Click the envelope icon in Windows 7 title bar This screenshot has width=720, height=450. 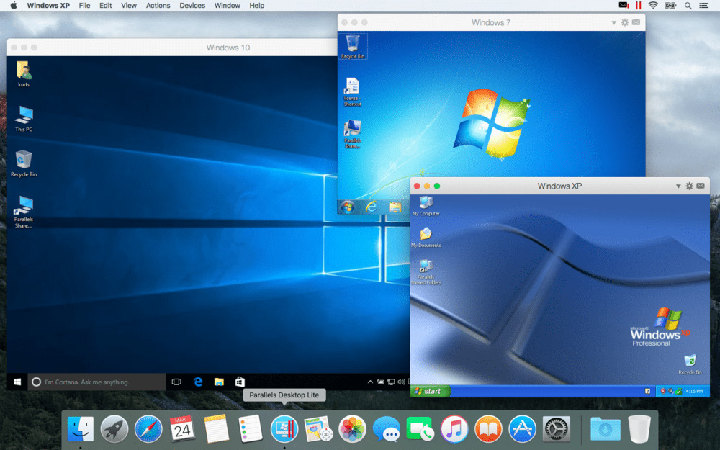pos(636,22)
